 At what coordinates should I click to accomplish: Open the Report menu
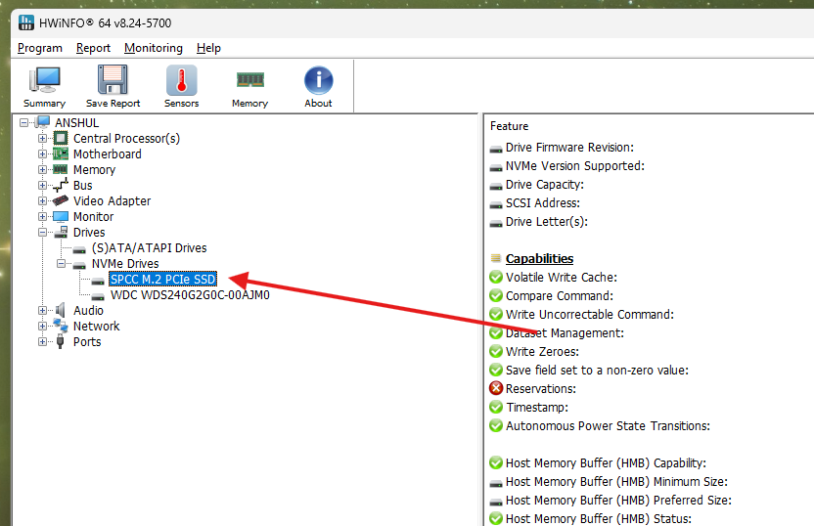click(x=94, y=48)
